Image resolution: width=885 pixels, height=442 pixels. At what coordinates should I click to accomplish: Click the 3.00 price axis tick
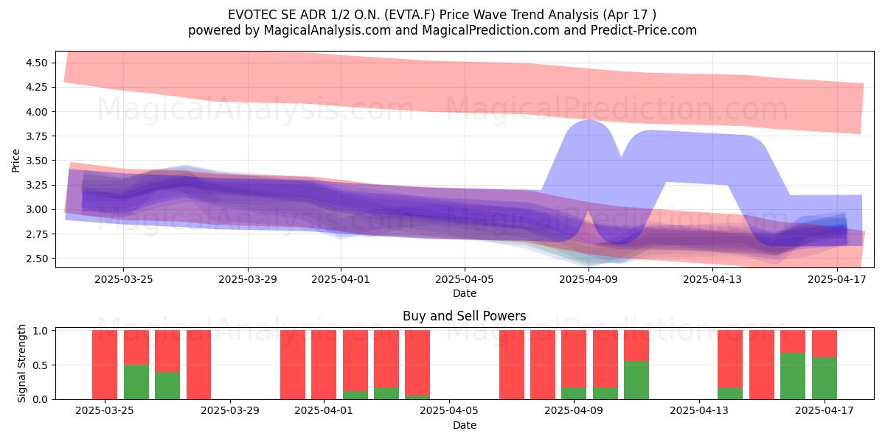(36, 209)
